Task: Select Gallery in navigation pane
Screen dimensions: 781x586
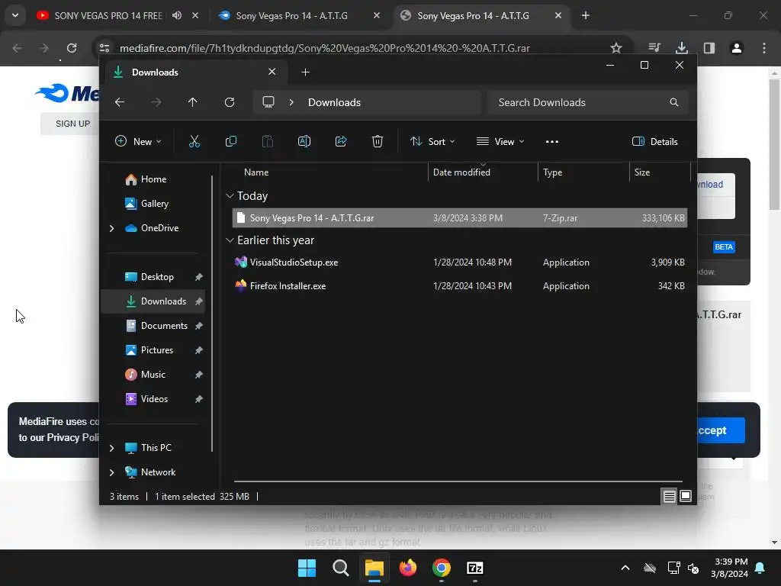Action: point(154,204)
